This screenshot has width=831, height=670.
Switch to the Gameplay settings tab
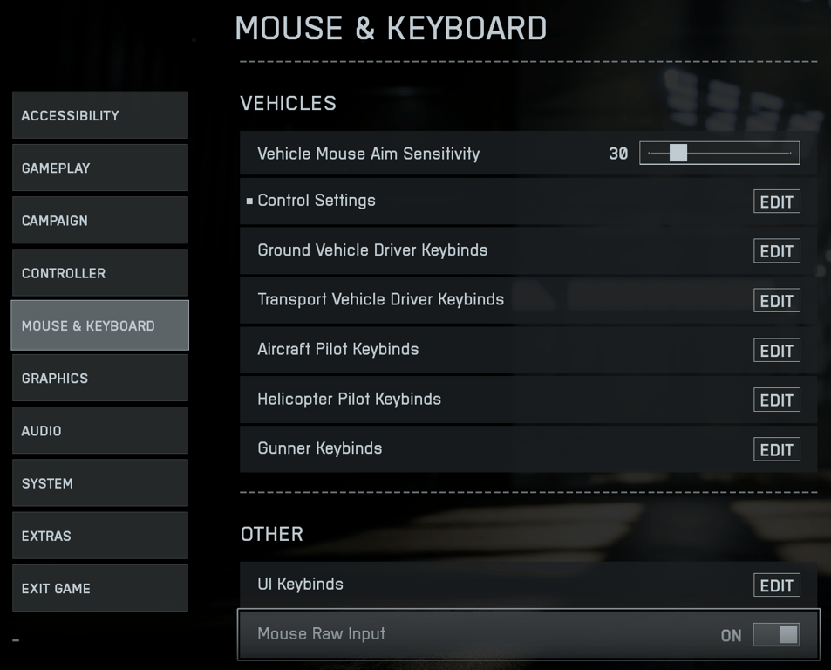99,167
